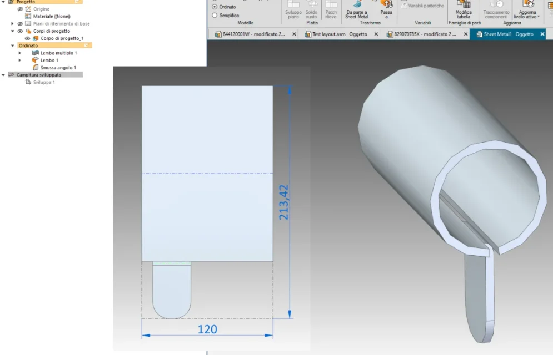The height and width of the screenshot is (355, 553).
Task: Click Tracciamento componenti icon
Action: point(496,4)
